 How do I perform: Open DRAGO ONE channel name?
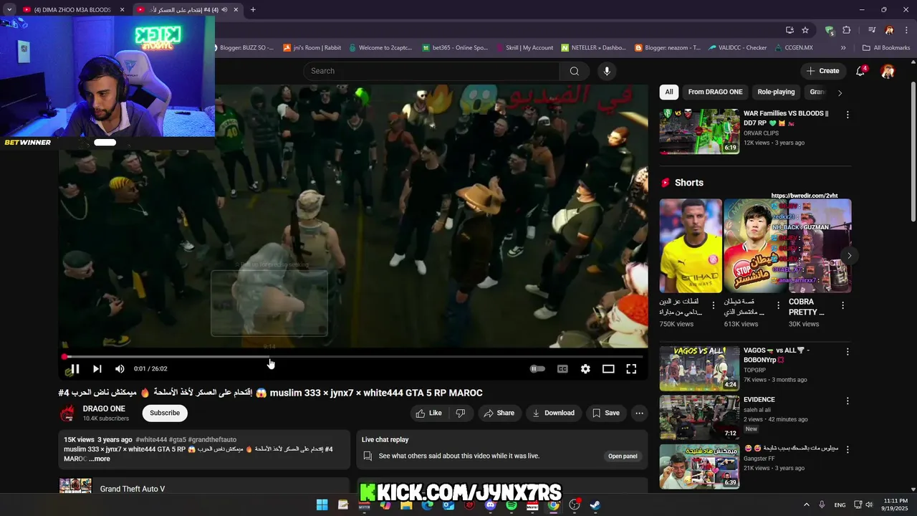point(104,408)
